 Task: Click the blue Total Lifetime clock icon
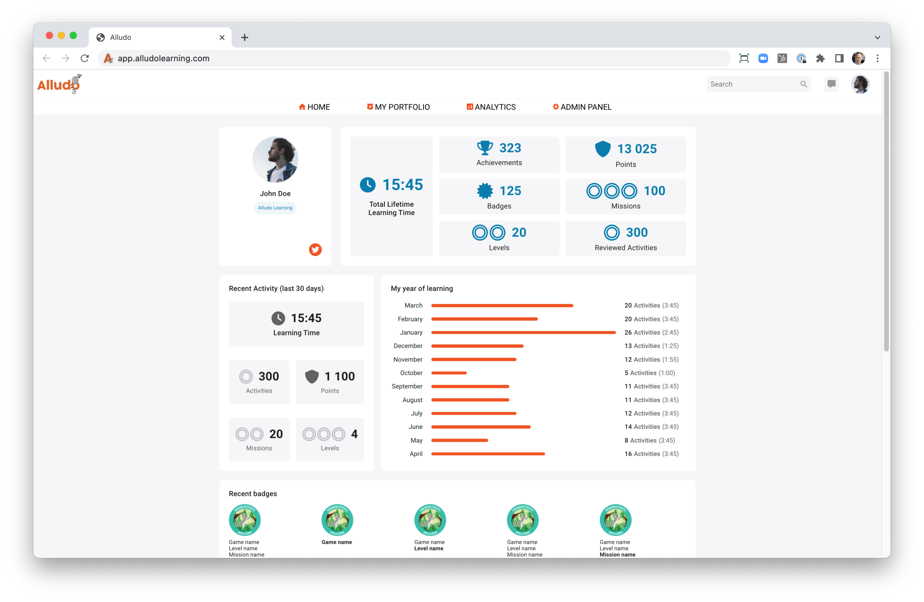(x=367, y=185)
